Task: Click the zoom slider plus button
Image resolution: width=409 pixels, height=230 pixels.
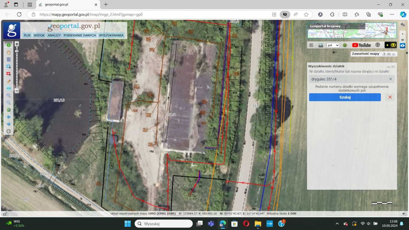Action: [x=17, y=44]
